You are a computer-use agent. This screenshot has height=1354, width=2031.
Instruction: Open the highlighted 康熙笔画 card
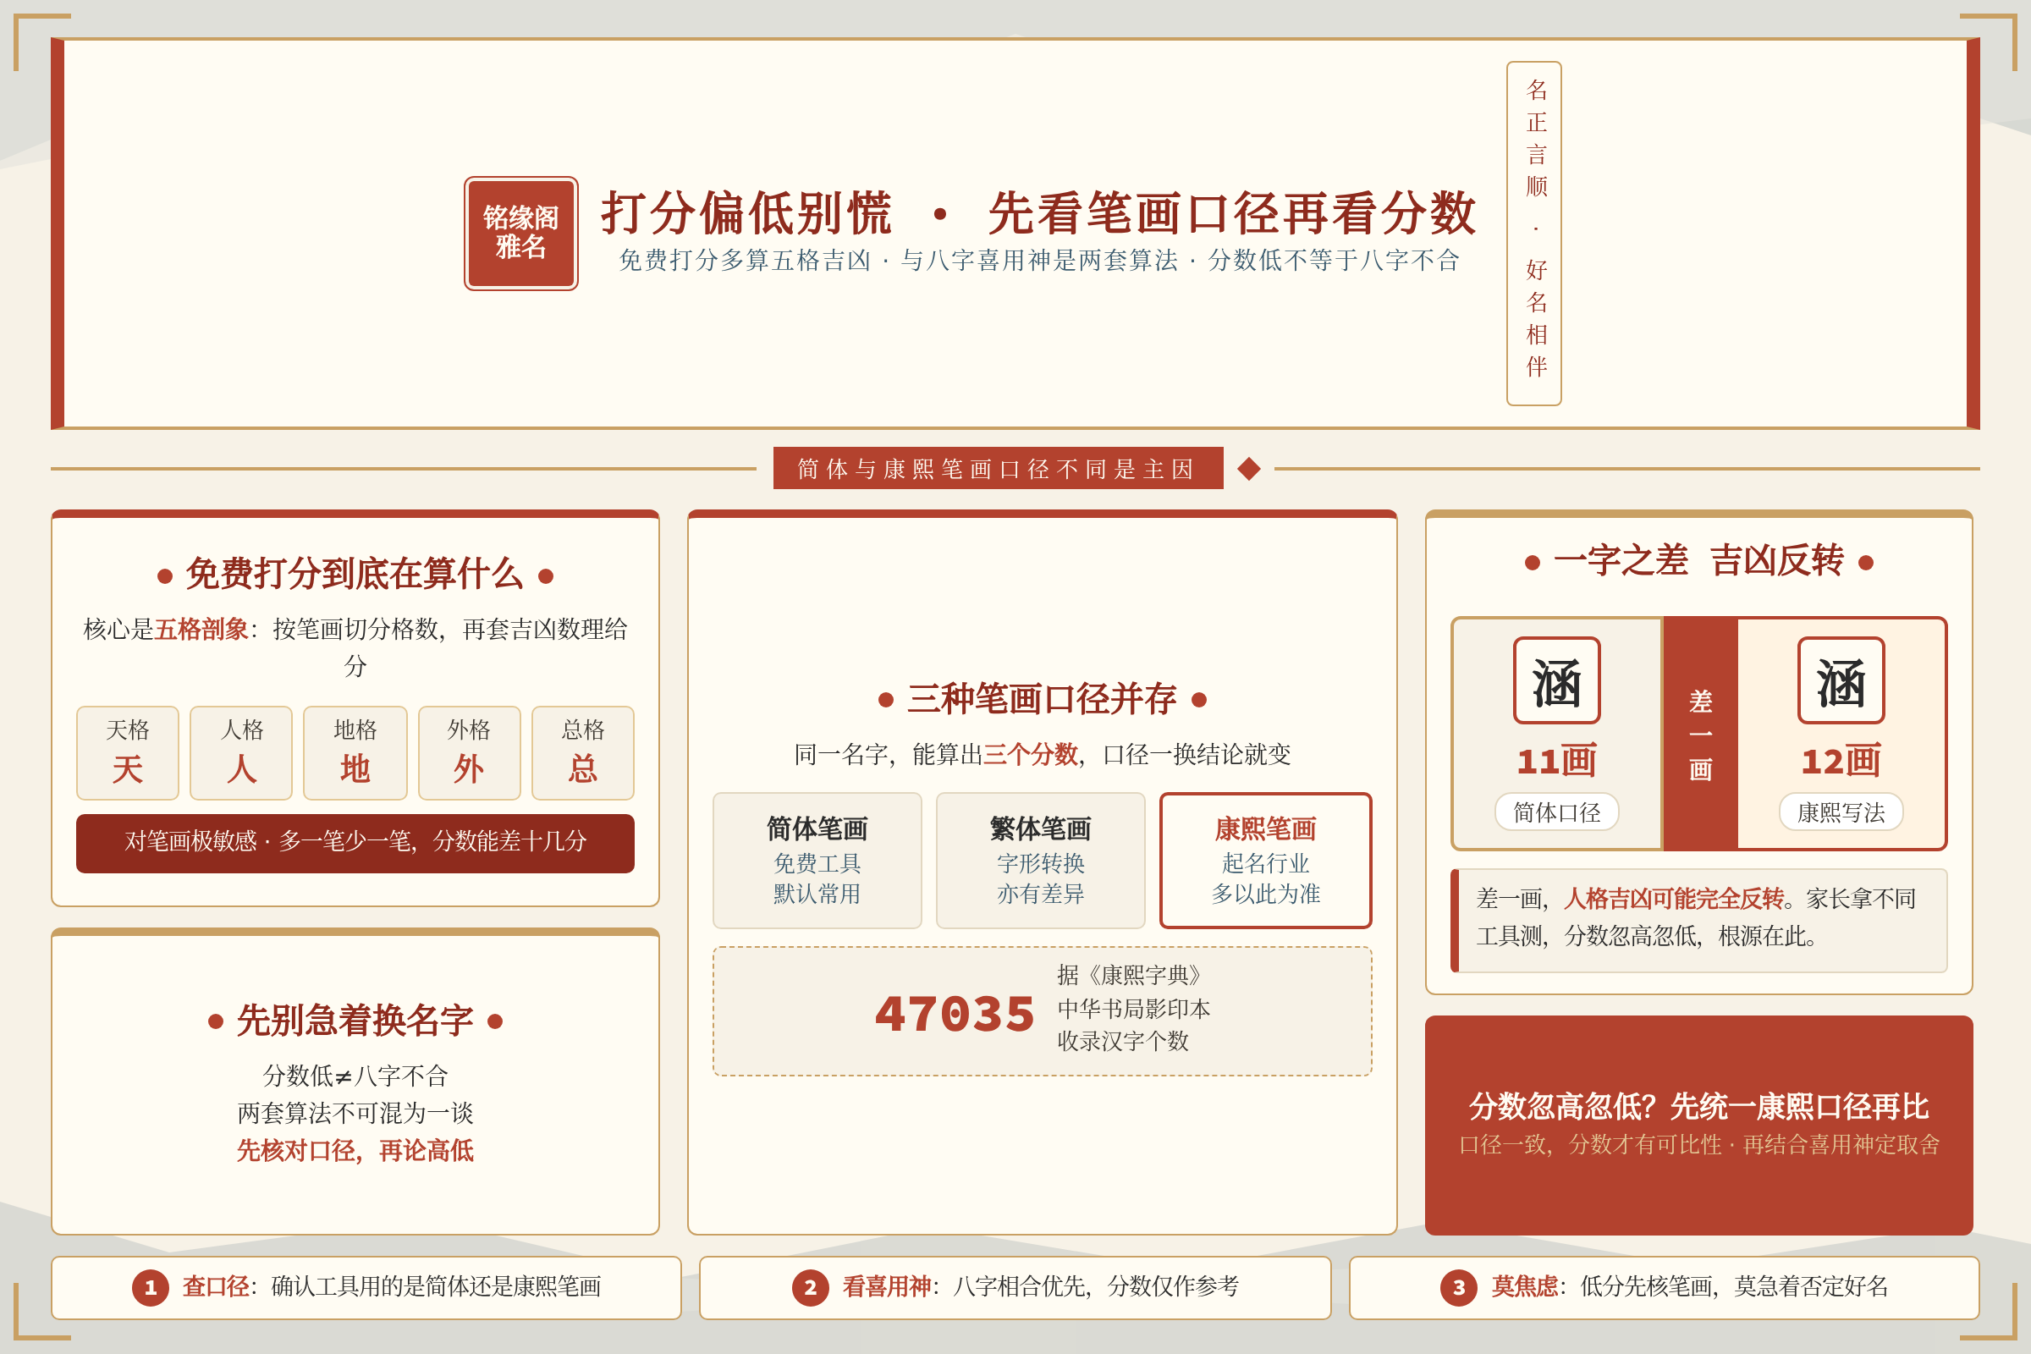click(x=1265, y=860)
